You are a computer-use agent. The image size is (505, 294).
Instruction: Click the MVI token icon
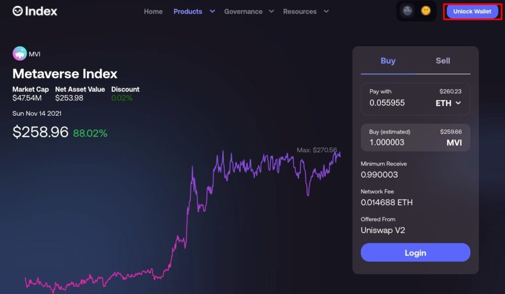pos(20,54)
